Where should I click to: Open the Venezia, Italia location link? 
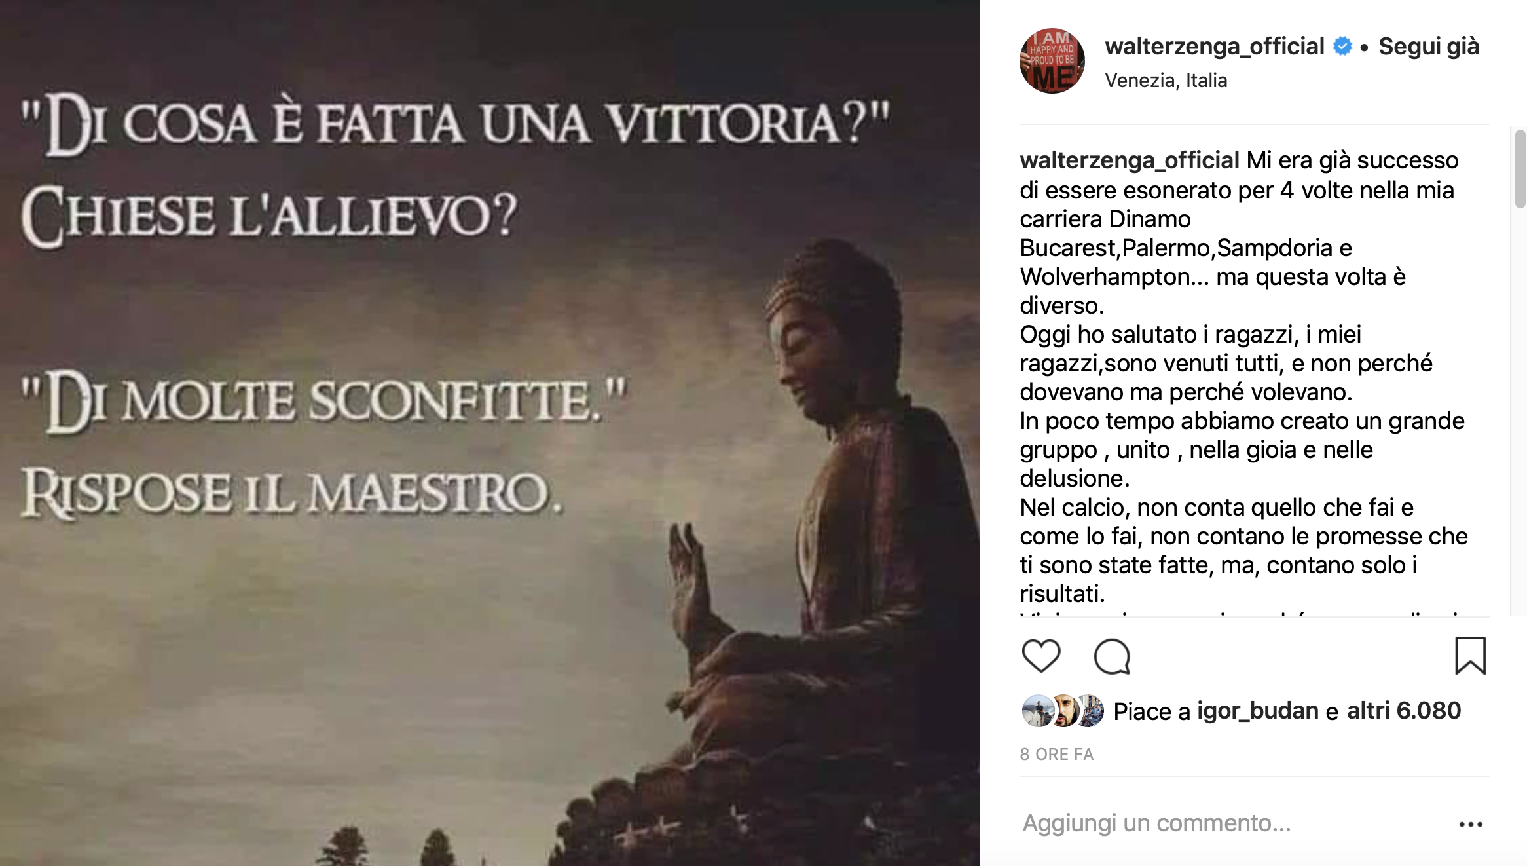1166,81
